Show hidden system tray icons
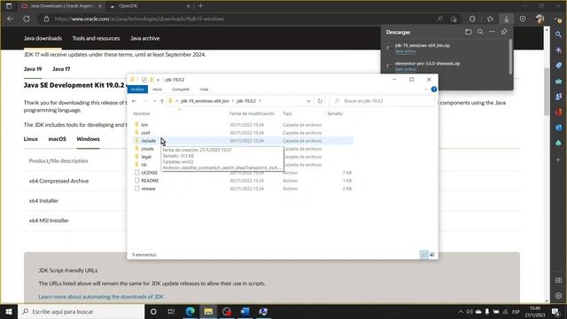This screenshot has width=567, height=319. 461,311
